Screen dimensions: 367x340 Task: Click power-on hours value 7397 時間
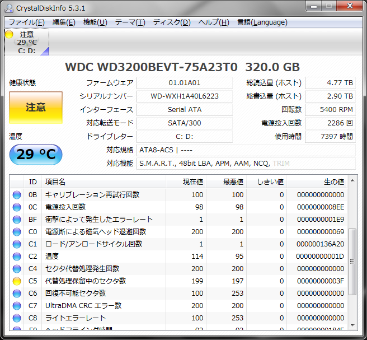[330, 137]
